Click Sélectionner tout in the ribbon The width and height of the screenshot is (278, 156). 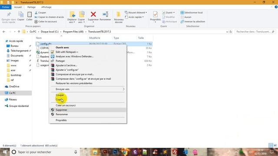coord(192,13)
